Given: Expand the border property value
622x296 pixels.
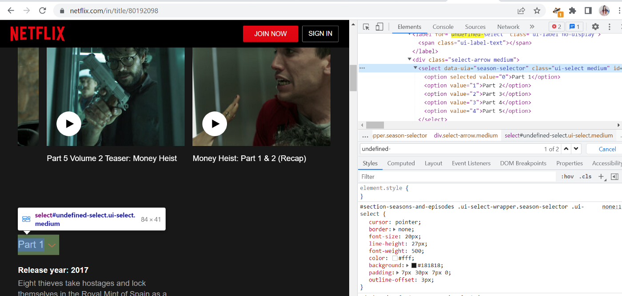Looking at the screenshot, I should [x=395, y=229].
